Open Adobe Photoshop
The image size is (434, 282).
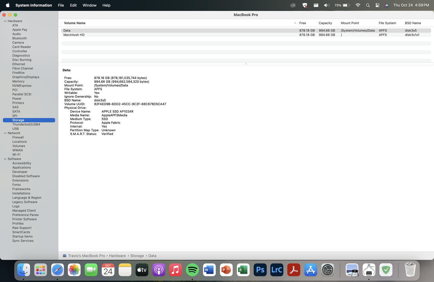pos(260,270)
